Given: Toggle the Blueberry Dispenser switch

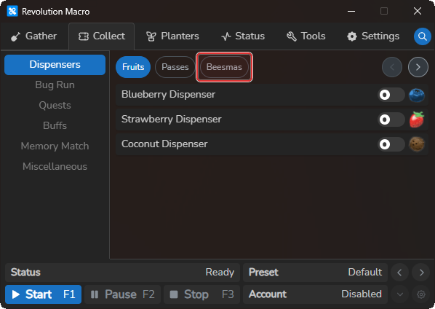Looking at the screenshot, I should 391,95.
